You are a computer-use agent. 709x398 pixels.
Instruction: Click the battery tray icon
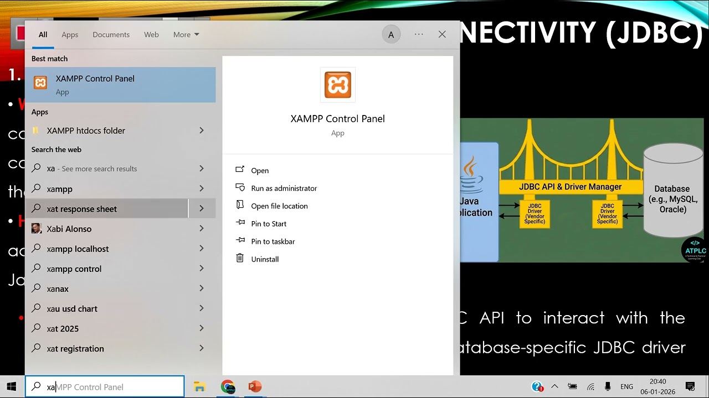[572, 386]
